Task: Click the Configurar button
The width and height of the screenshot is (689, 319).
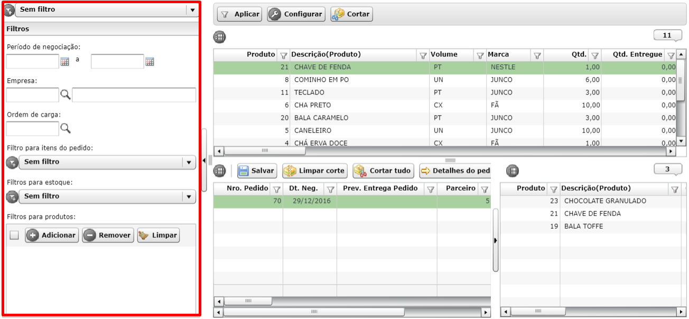Action: [296, 14]
